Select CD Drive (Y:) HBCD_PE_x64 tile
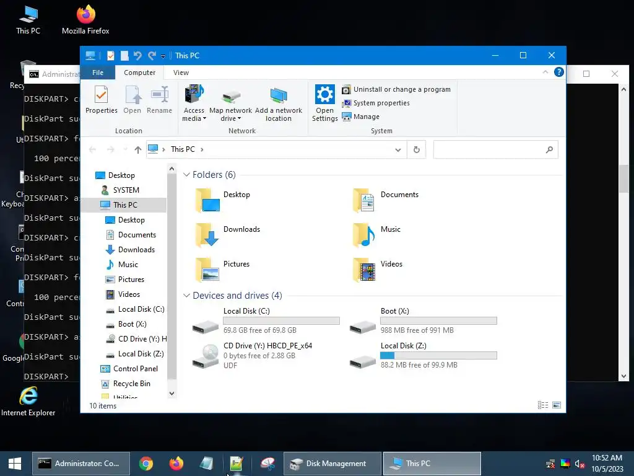Screen dimensions: 634x476 253,355
